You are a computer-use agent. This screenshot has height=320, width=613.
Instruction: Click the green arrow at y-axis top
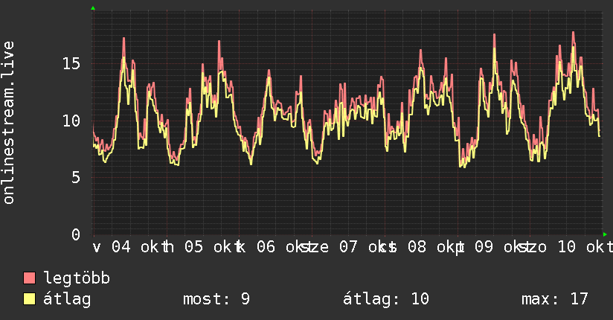[x=93, y=8]
